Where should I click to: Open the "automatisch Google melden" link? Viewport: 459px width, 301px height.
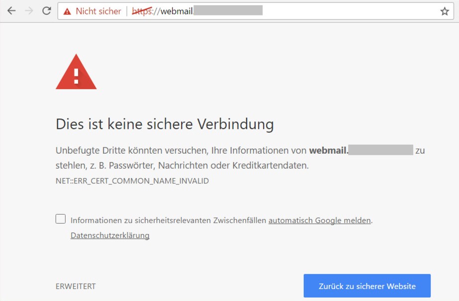pyautogui.click(x=319, y=221)
